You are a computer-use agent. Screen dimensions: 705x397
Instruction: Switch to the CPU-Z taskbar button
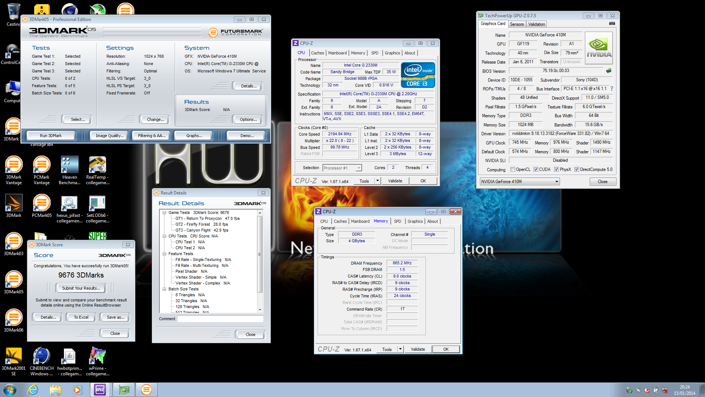(100, 390)
